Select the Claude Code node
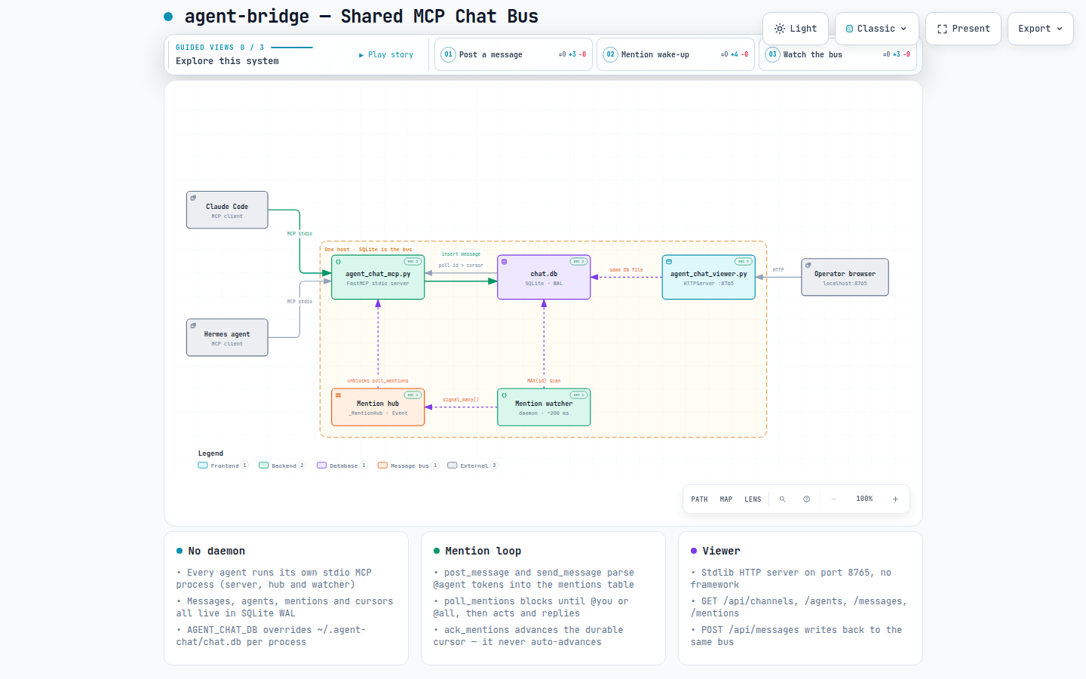The image size is (1086, 679). [x=227, y=210]
